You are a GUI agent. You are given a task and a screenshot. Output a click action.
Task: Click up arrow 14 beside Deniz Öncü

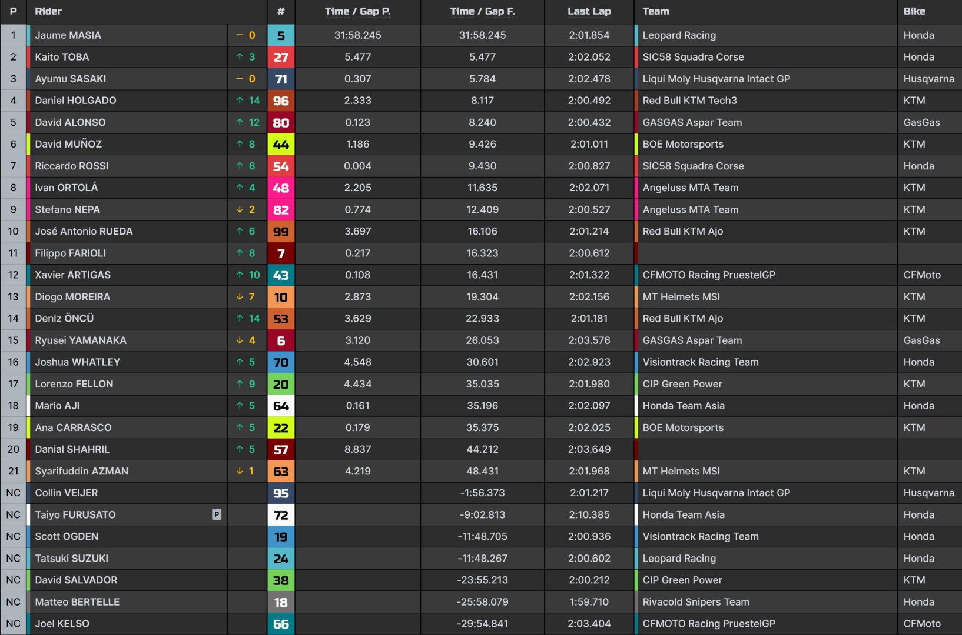coord(247,318)
